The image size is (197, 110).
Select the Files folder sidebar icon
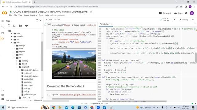2,38
